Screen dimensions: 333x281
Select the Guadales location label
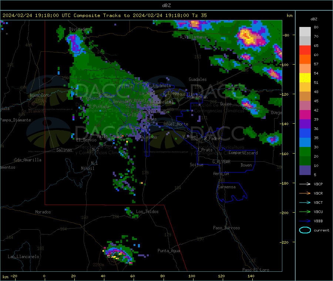click(x=198, y=79)
